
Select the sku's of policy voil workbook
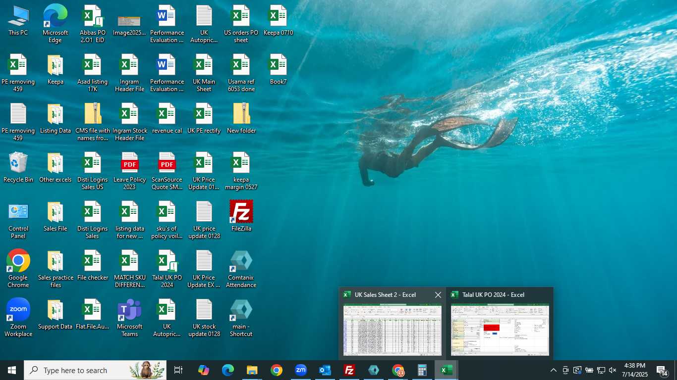167,220
